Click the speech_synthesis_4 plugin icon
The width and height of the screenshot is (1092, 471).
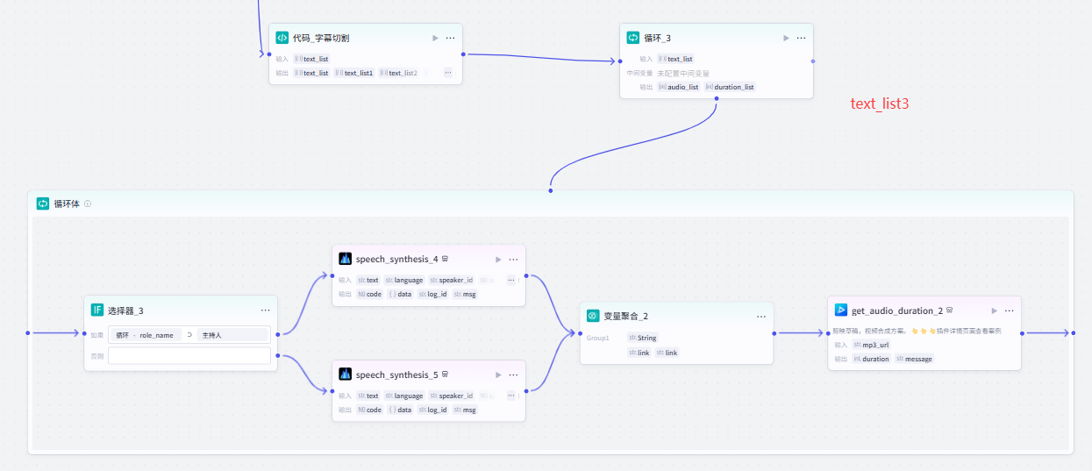click(x=345, y=259)
